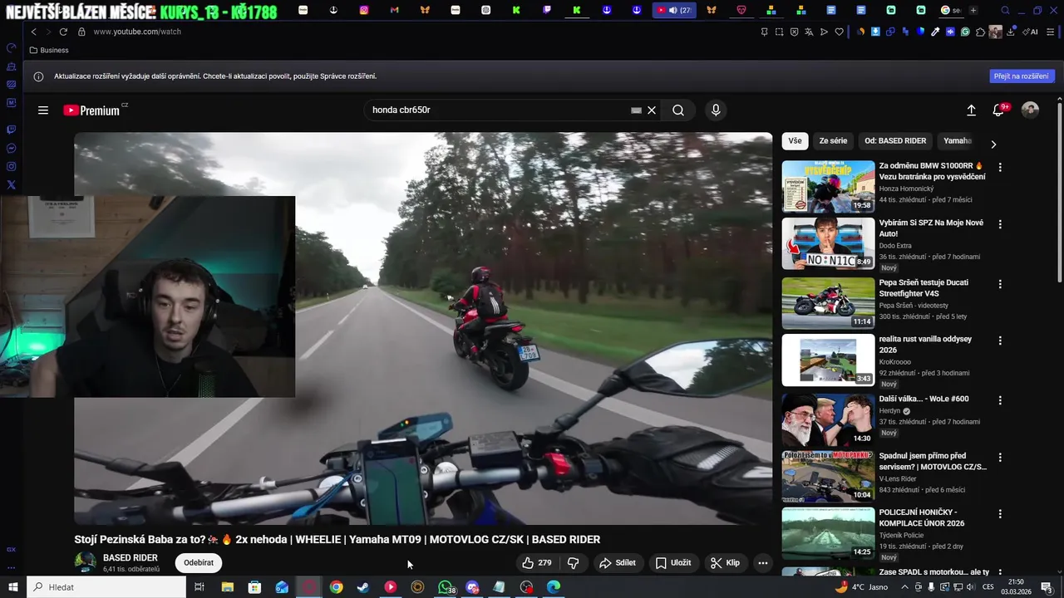Click the browser address bar URL
The width and height of the screenshot is (1064, 598).
[x=136, y=32]
